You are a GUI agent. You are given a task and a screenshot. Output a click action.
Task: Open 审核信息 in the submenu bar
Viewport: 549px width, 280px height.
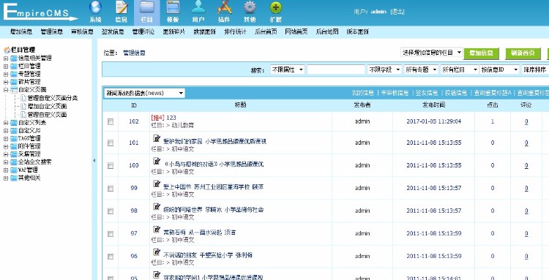82,31
